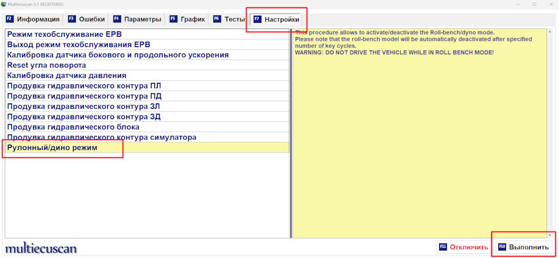Viewport: 559px width, 258px height.
Task: Select Продувка гидравлического контура ПЛ
Action: (147, 86)
